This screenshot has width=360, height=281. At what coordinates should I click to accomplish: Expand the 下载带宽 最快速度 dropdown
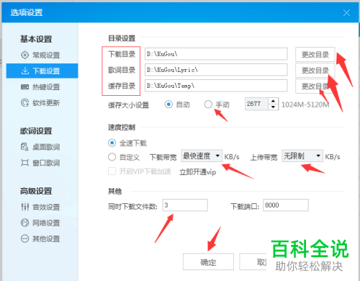click(202, 156)
